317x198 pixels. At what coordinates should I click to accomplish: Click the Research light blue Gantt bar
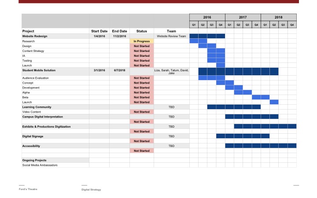(198, 41)
